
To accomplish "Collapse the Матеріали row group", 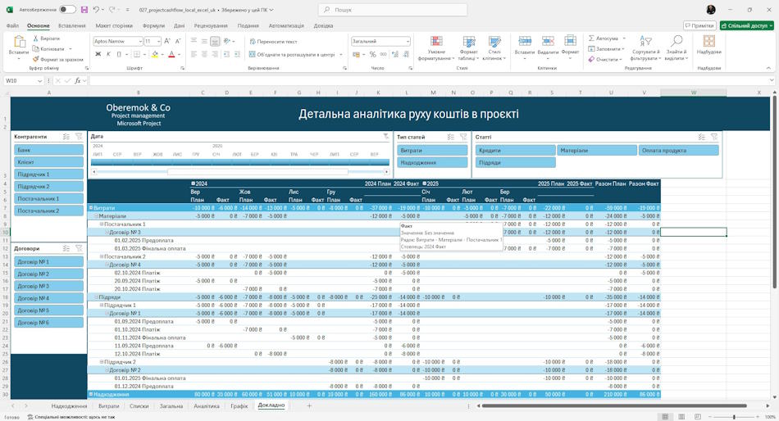I will tap(97, 216).
